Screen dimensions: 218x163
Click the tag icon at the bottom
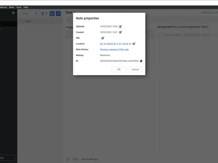pos(68,159)
